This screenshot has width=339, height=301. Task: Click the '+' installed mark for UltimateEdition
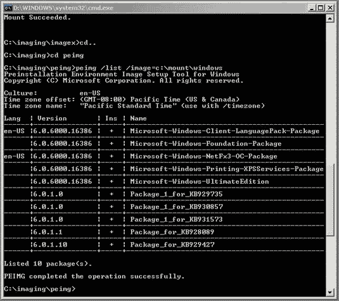pyautogui.click(x=112, y=182)
